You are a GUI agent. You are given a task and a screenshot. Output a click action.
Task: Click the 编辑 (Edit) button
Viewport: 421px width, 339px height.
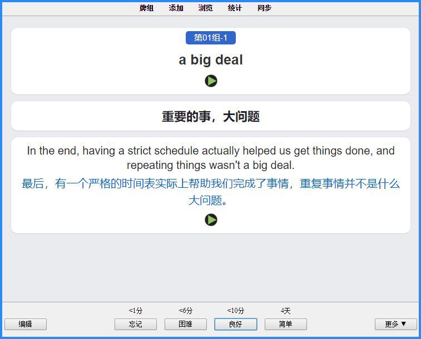click(x=26, y=324)
